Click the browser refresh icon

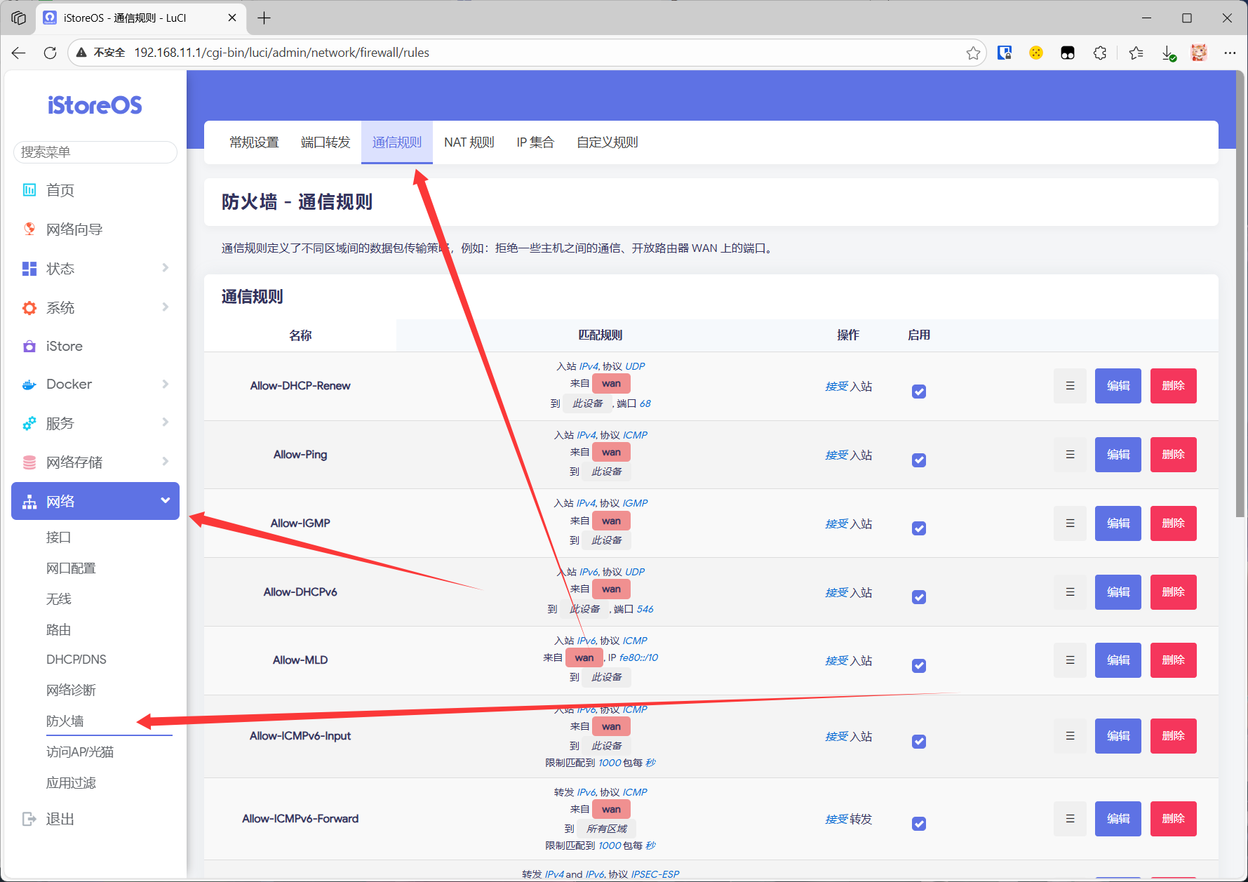(x=50, y=53)
